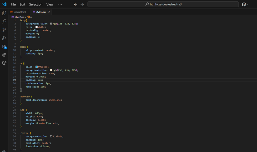Open the #00aced blue color swatch
This screenshot has height=152, width=257.
[37, 67]
